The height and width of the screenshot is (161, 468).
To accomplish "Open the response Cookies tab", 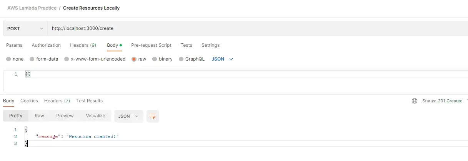I will (29, 101).
